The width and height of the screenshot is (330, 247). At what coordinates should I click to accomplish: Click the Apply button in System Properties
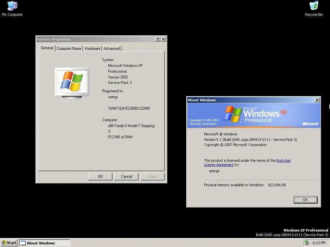click(152, 177)
